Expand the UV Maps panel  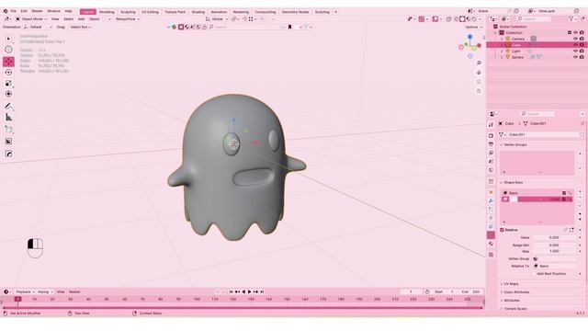(511, 284)
